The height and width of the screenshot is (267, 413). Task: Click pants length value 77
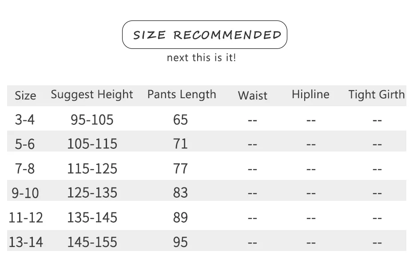point(180,169)
